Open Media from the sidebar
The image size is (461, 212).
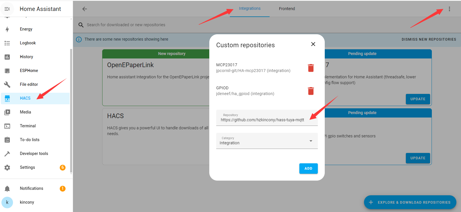35,112
